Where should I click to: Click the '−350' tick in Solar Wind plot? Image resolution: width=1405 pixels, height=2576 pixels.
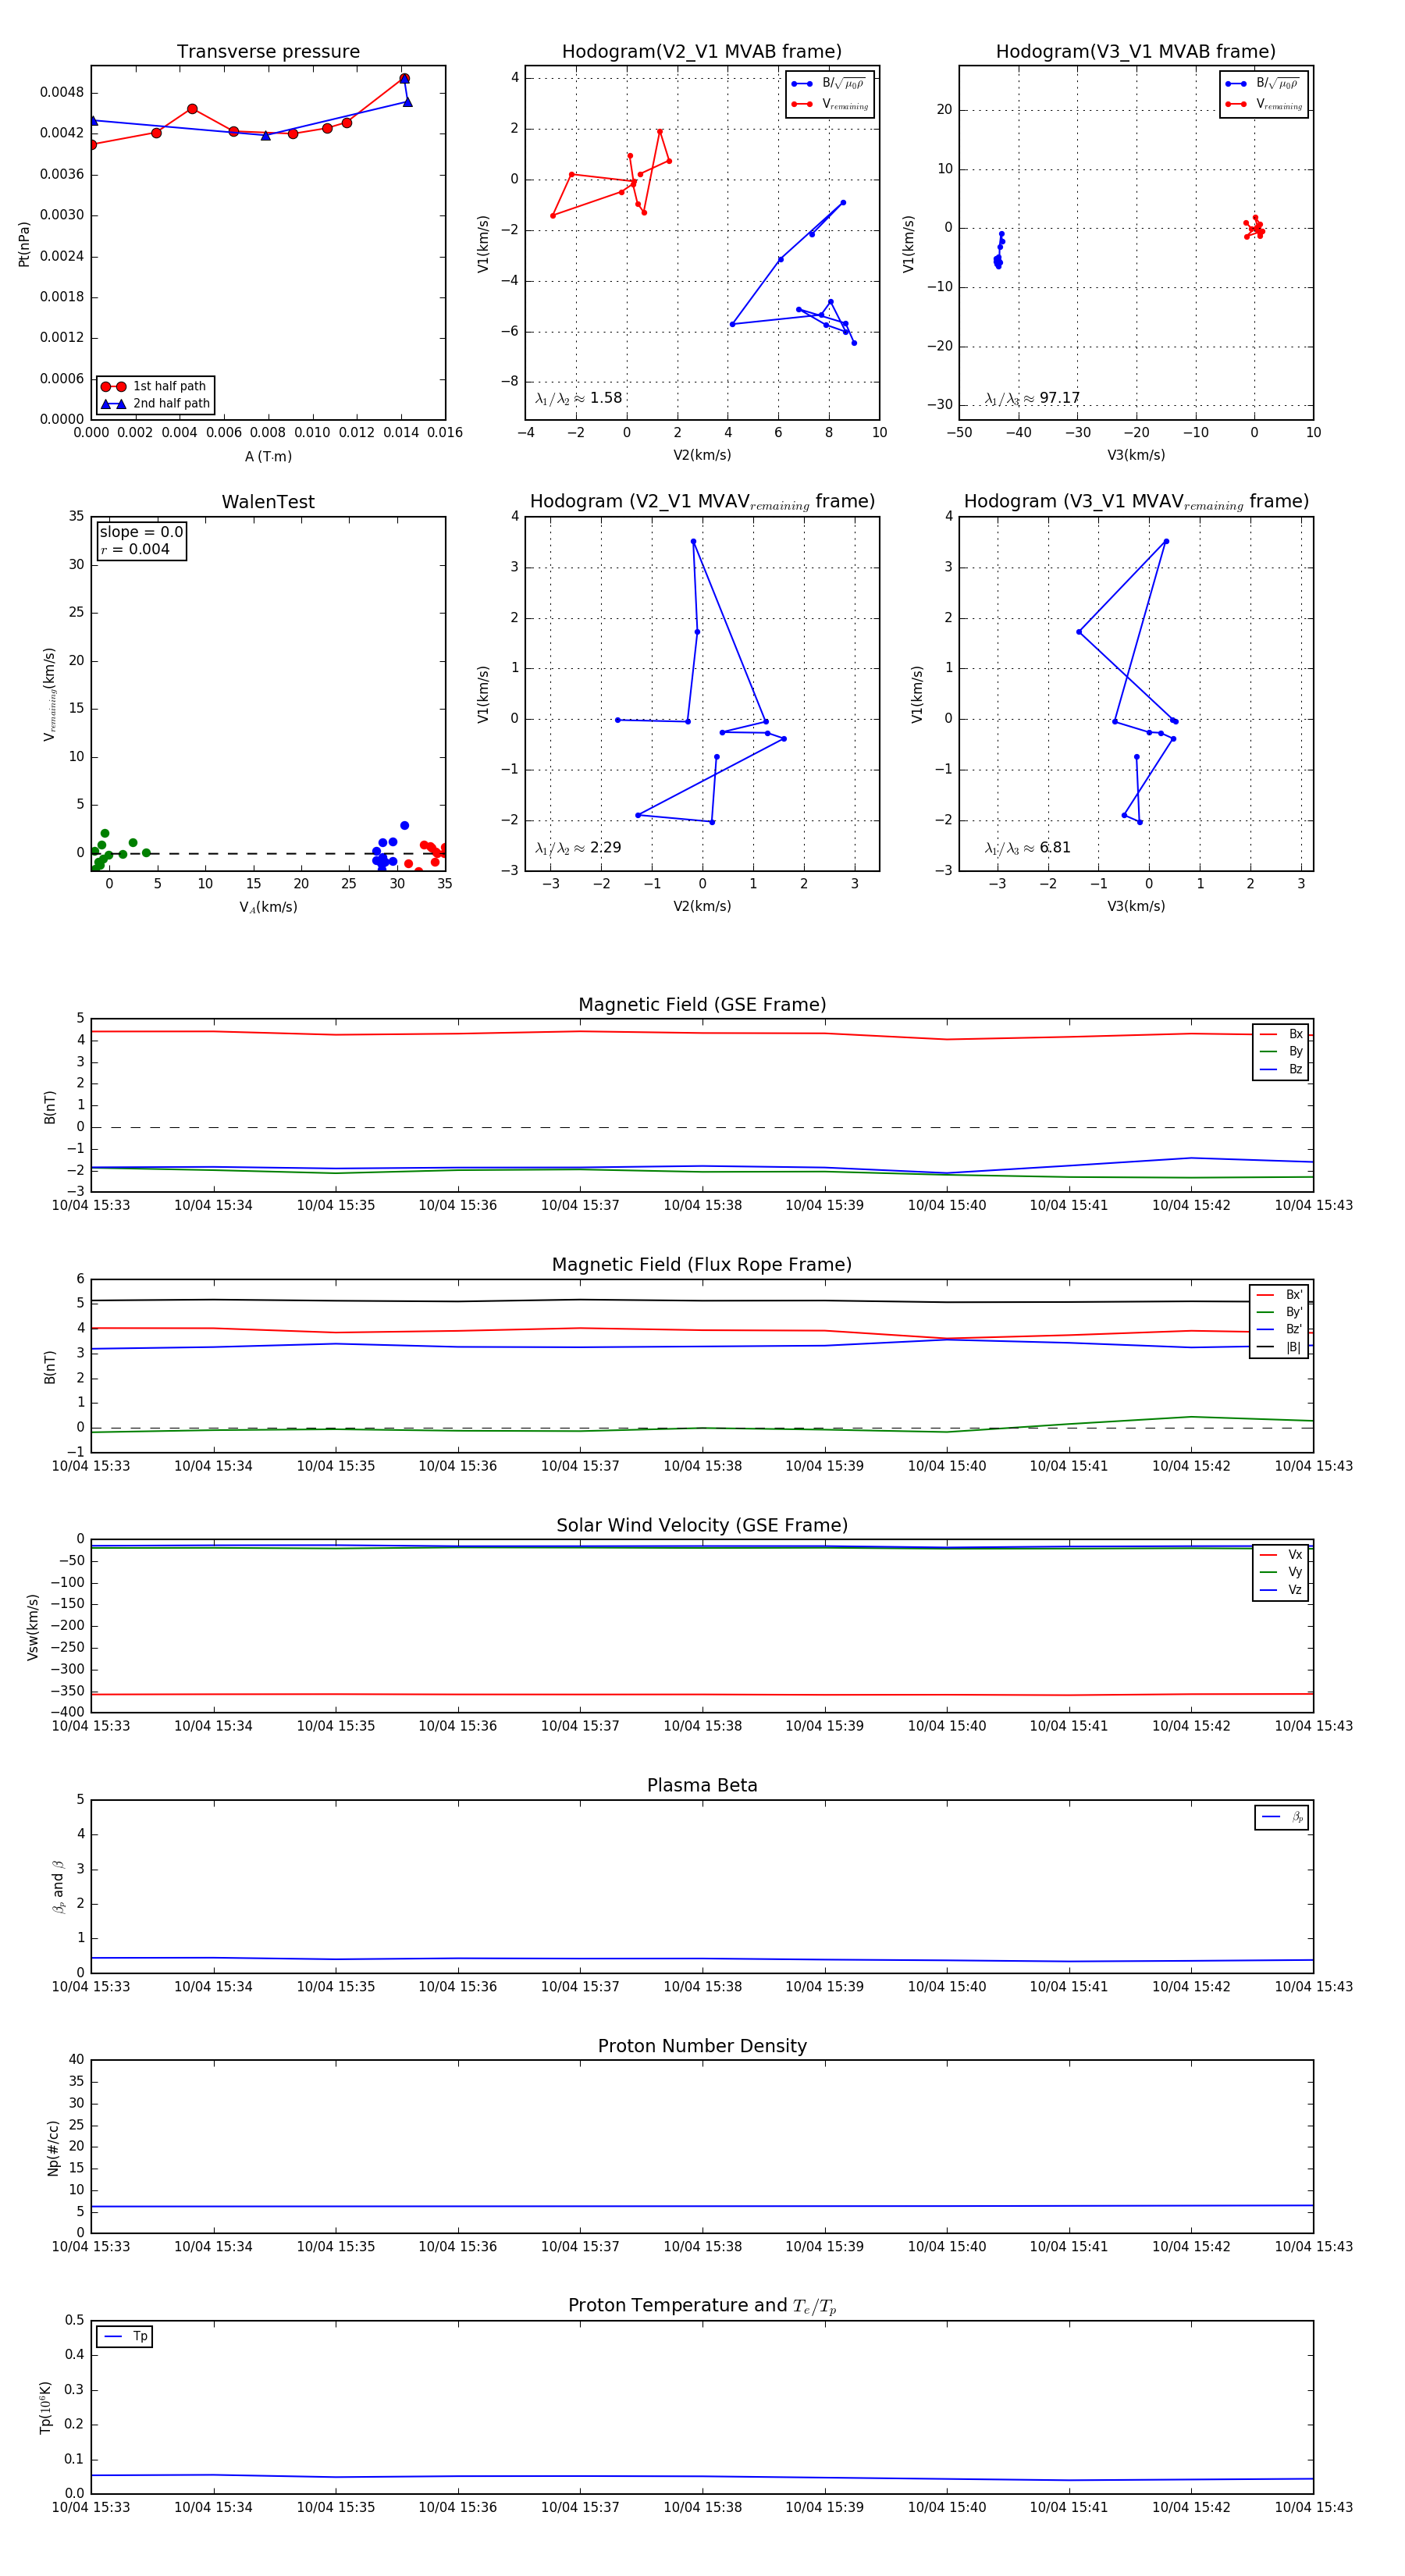[x=67, y=1691]
